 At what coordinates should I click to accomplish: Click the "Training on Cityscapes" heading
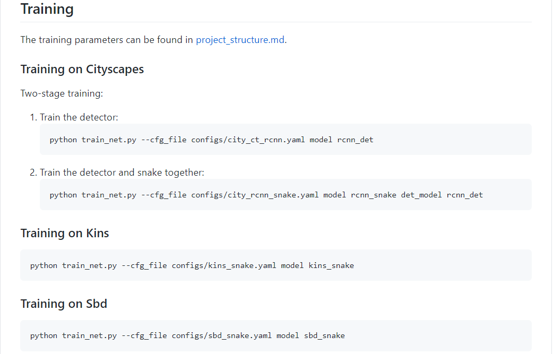[x=82, y=70]
